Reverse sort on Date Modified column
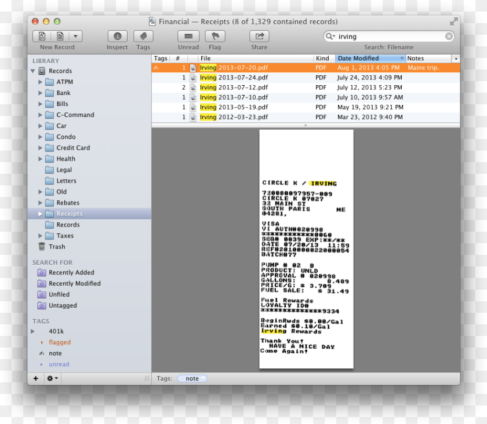Screen dimensions: 487x424 (370, 59)
